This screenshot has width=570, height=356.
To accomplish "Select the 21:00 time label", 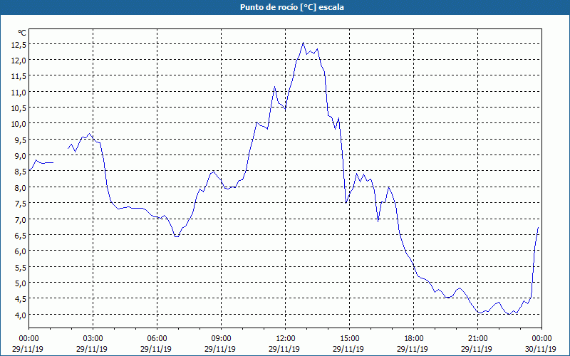I will click(477, 339).
